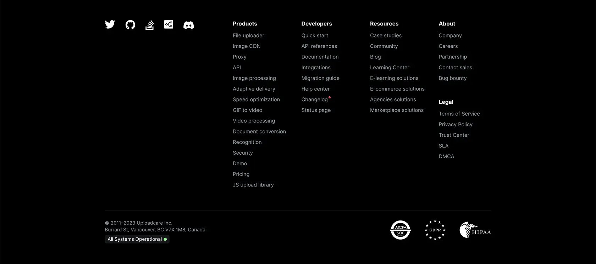
Task: Open API references under Developers
Action: click(x=319, y=46)
